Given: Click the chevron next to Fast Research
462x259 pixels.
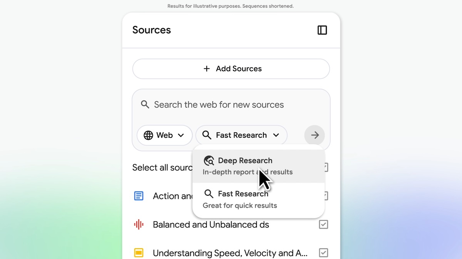Looking at the screenshot, I should (x=276, y=135).
